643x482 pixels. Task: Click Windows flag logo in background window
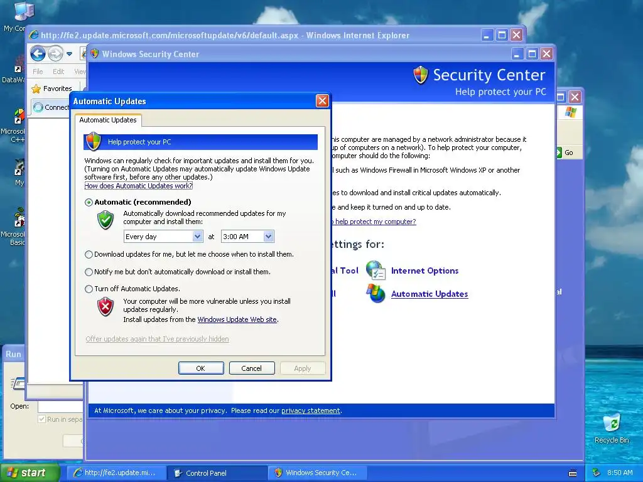(x=570, y=112)
